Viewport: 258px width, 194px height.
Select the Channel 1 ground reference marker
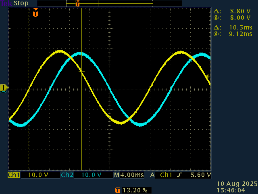pos(4,88)
